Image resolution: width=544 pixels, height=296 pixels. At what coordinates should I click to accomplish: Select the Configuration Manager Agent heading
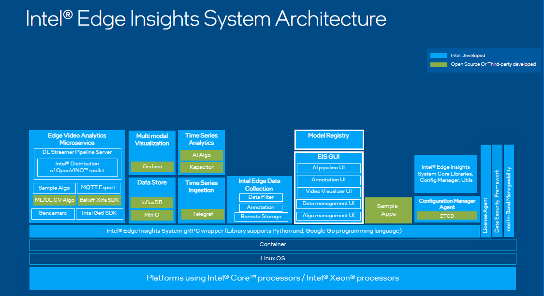[x=447, y=204]
